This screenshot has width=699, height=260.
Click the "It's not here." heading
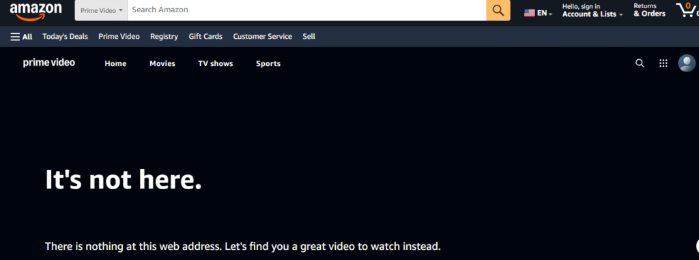tap(124, 180)
